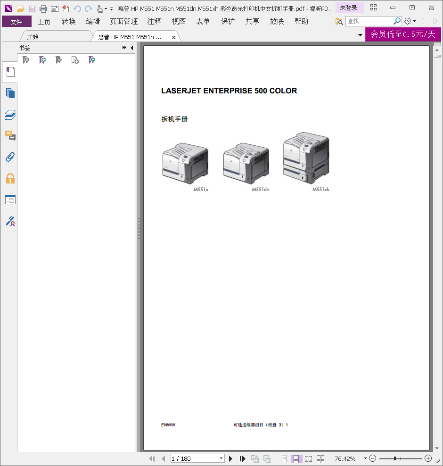Go to the previous page
This screenshot has height=466, width=443.
[164, 458]
